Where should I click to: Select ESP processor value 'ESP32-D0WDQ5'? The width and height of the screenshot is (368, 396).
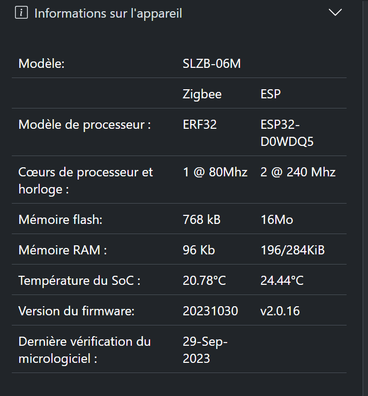pyautogui.click(x=287, y=133)
